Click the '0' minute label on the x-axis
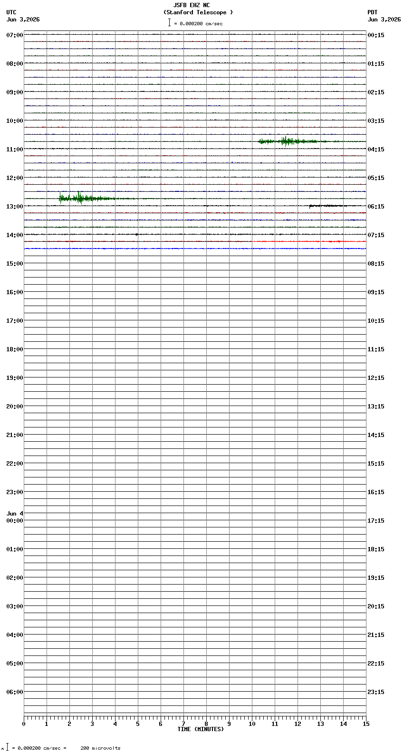Screen dimensions: 404x754 click(24, 724)
